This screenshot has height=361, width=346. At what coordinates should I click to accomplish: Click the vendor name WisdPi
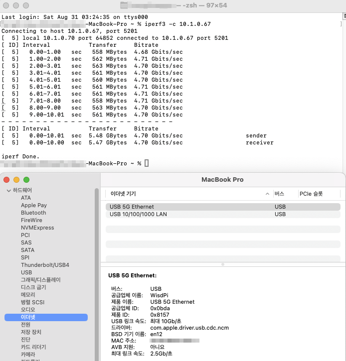pyautogui.click(x=159, y=295)
